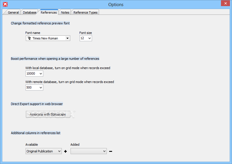Click the TrueType font icon beside Times New Roman
Viewport: 232px width, 164px height.
(x=29, y=38)
